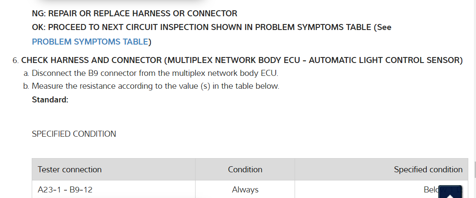Click the OK: PROCEED TO NEXT CIRCUIT line

coord(211,27)
